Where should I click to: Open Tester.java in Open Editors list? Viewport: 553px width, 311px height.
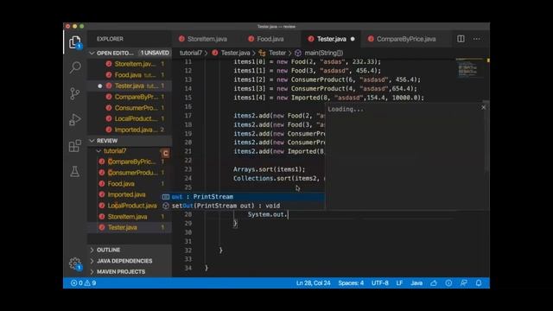tap(130, 86)
